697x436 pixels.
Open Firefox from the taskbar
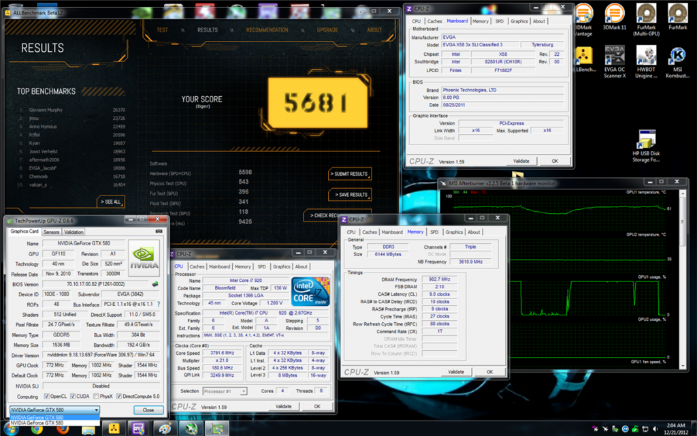(63, 429)
